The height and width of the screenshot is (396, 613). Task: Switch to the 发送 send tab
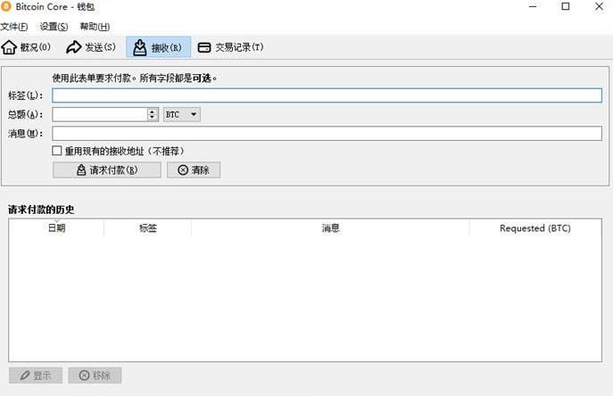(x=91, y=47)
